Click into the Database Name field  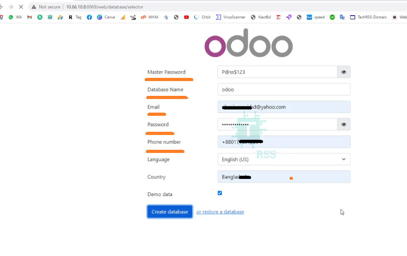pos(284,89)
